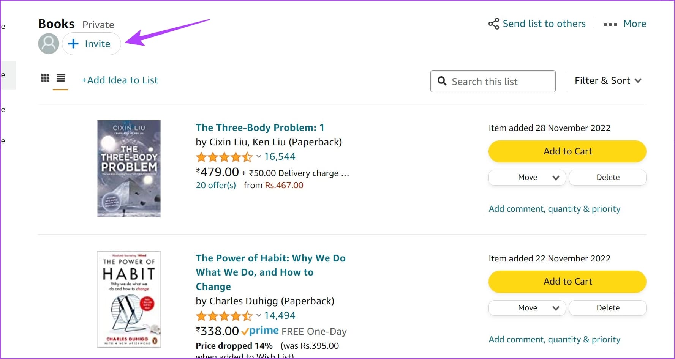Image resolution: width=675 pixels, height=359 pixels.
Task: Click +Add Idea to List link
Action: point(120,80)
